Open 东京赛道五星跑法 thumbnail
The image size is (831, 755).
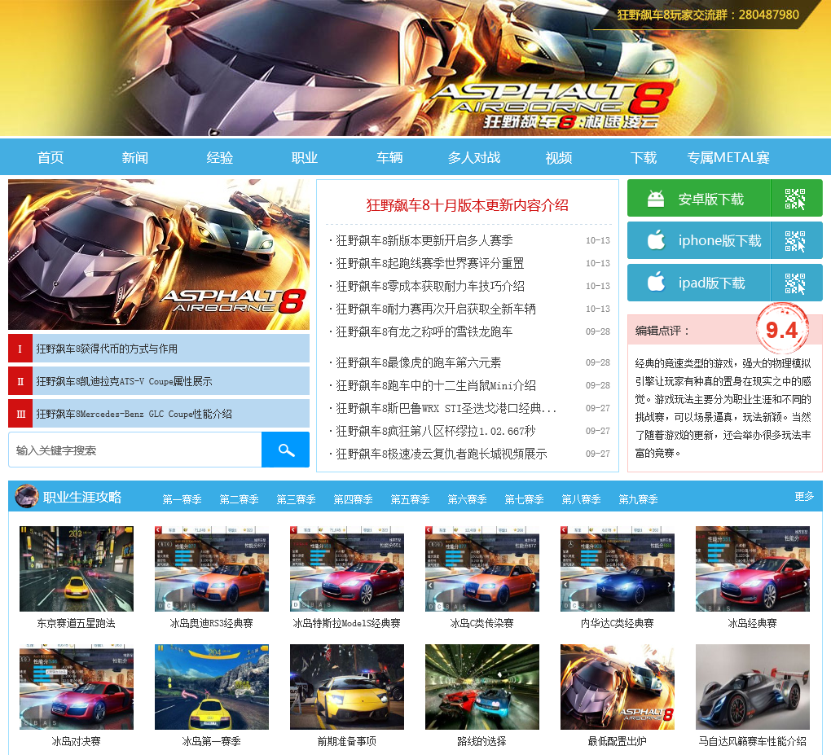pos(77,568)
